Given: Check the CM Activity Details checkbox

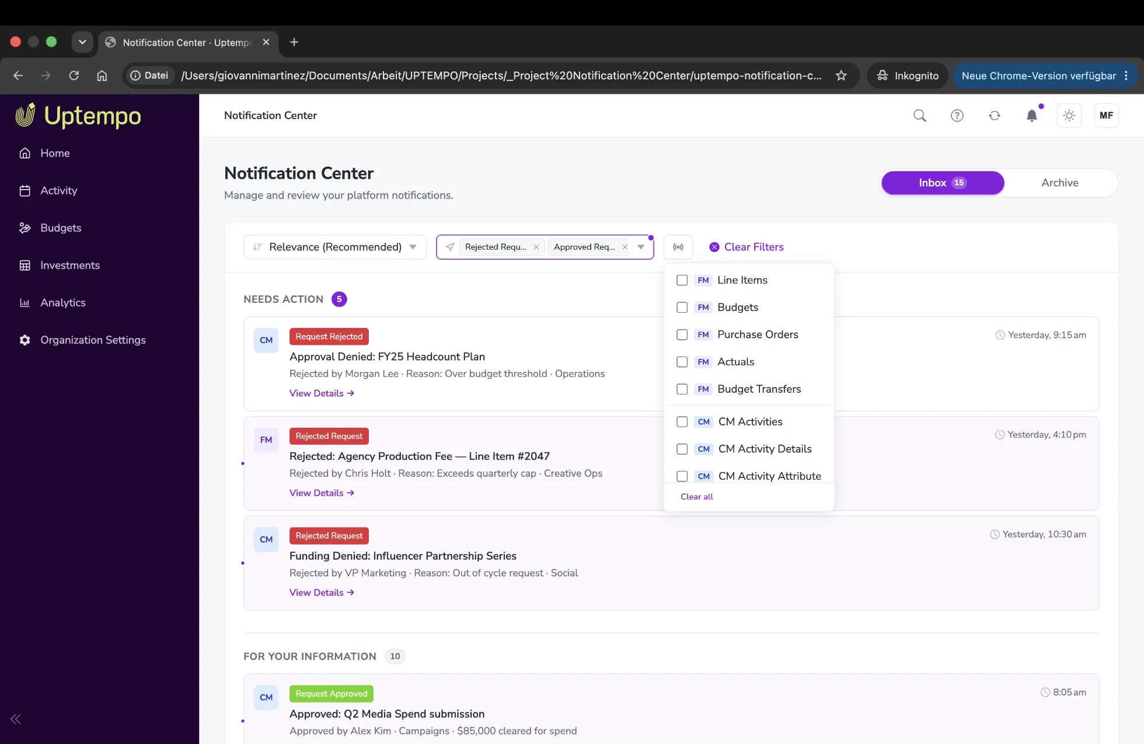Looking at the screenshot, I should click(682, 449).
